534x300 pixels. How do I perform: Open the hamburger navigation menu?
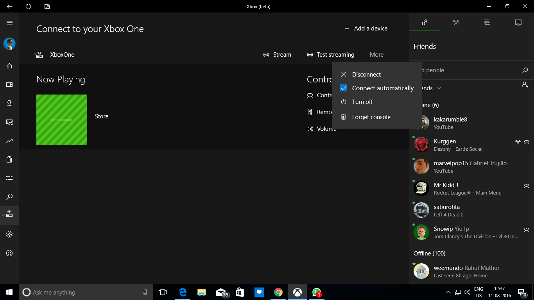[x=9, y=23]
